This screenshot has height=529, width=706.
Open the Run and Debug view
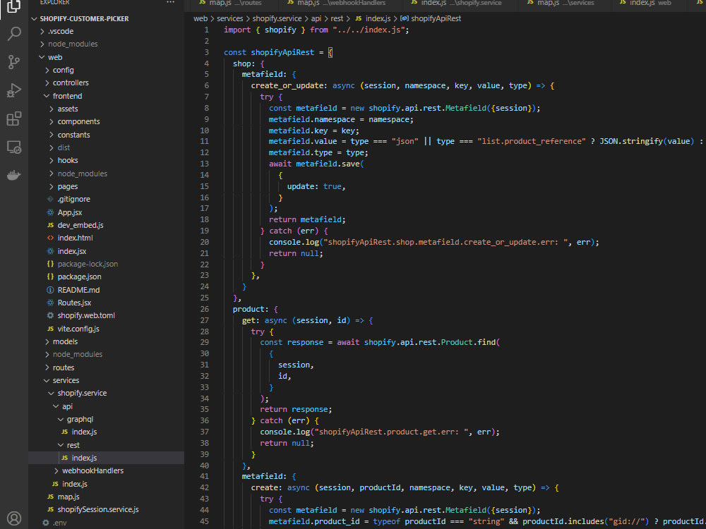point(13,90)
